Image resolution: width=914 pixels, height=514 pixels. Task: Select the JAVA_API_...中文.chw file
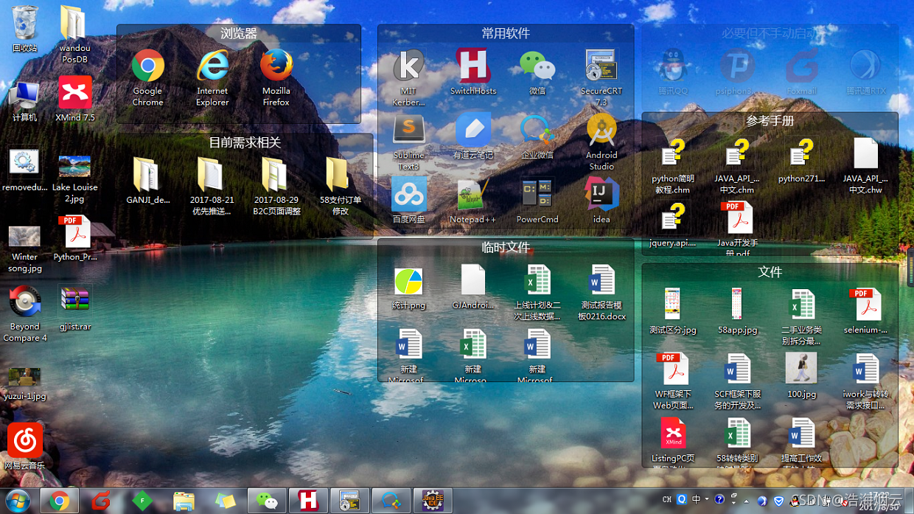pos(865,153)
